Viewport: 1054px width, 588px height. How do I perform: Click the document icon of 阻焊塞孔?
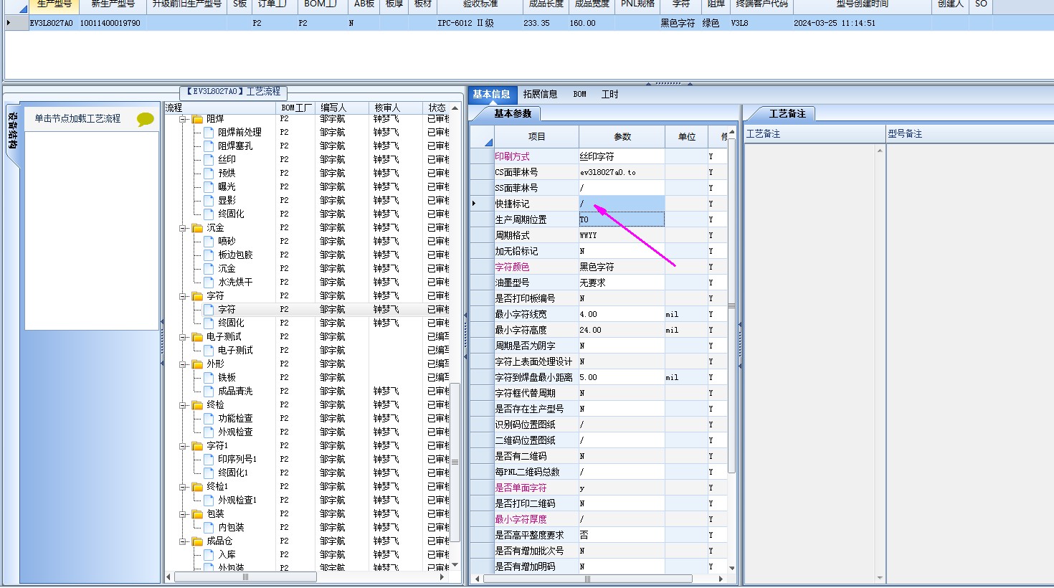point(209,146)
